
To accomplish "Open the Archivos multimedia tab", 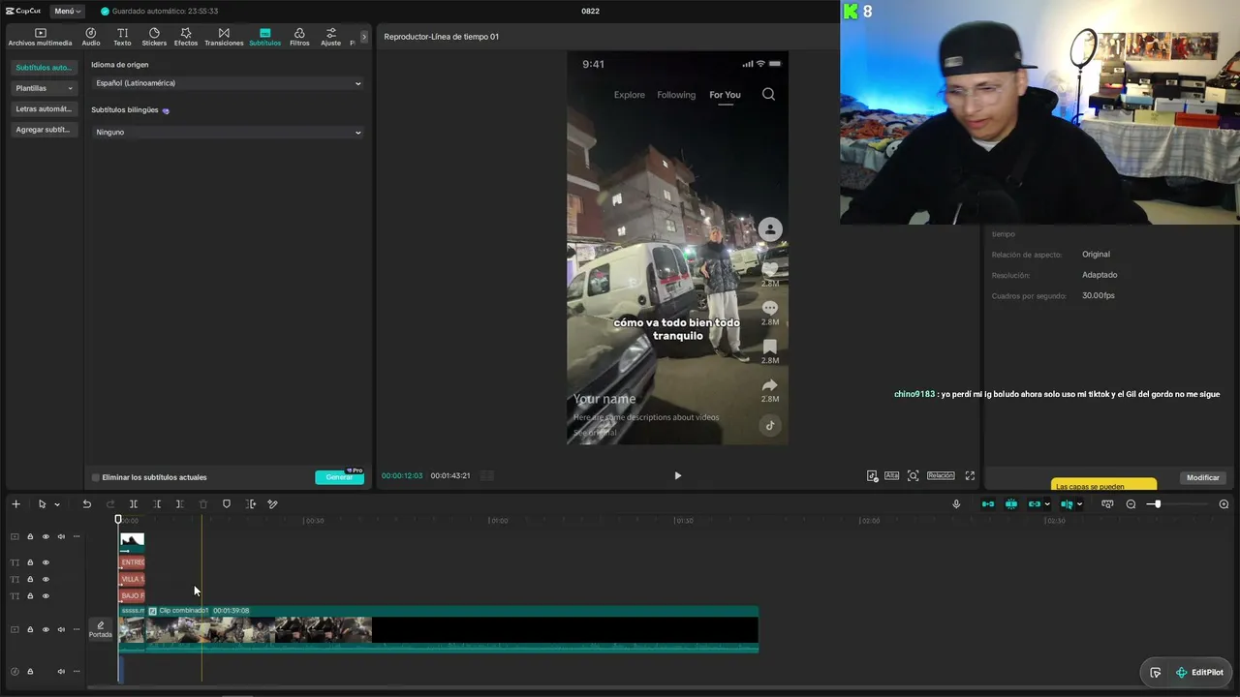I will tap(40, 37).
